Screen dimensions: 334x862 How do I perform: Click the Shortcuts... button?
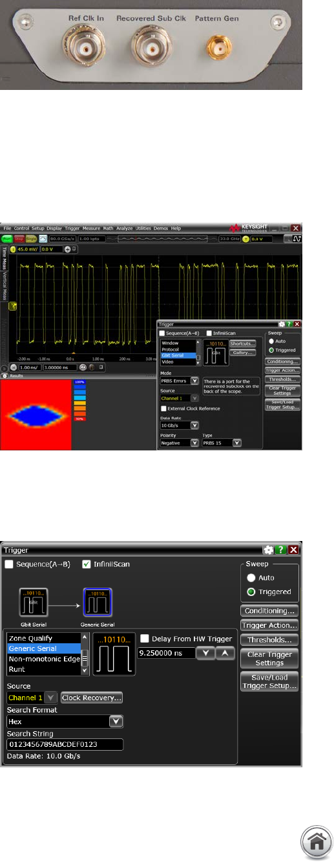[243, 344]
